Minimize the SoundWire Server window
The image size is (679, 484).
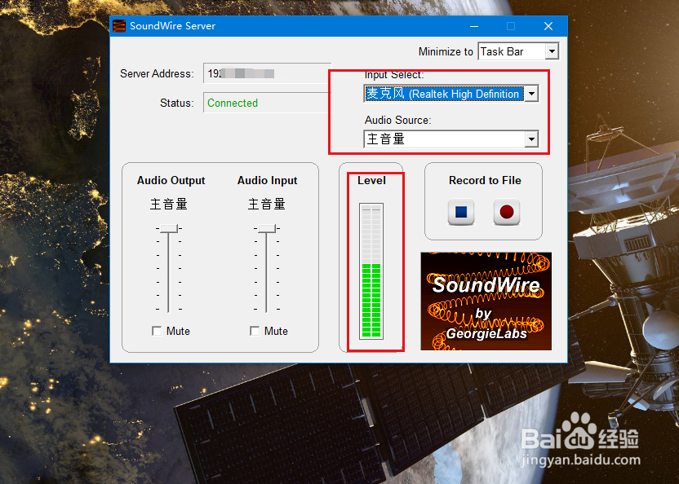474,26
